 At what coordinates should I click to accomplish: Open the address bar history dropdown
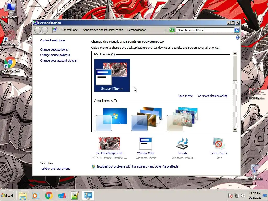point(165,30)
